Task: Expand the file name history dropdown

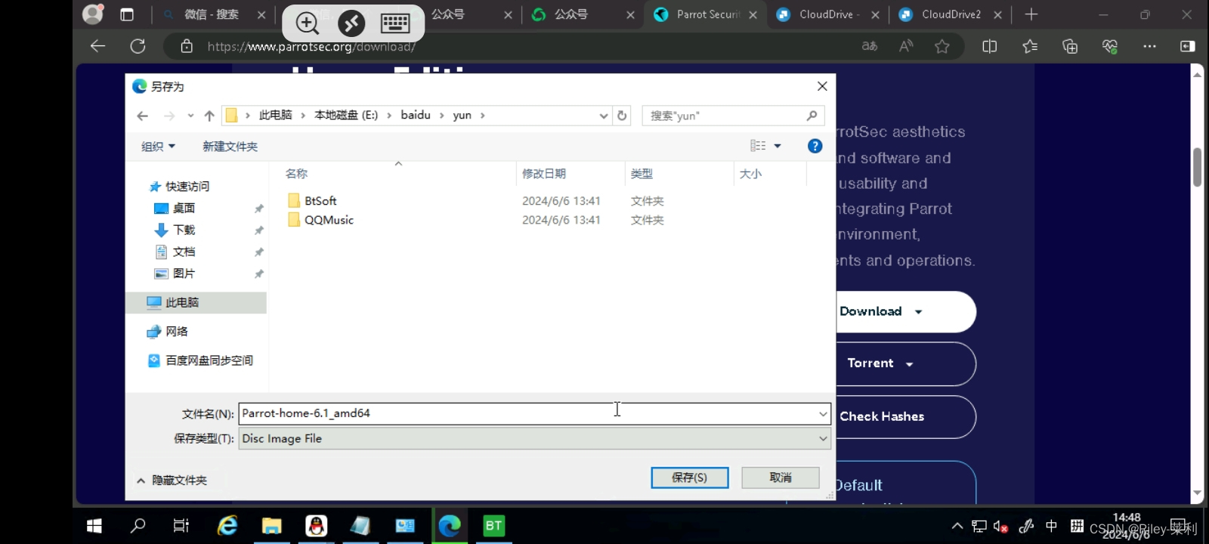Action: [x=822, y=414]
